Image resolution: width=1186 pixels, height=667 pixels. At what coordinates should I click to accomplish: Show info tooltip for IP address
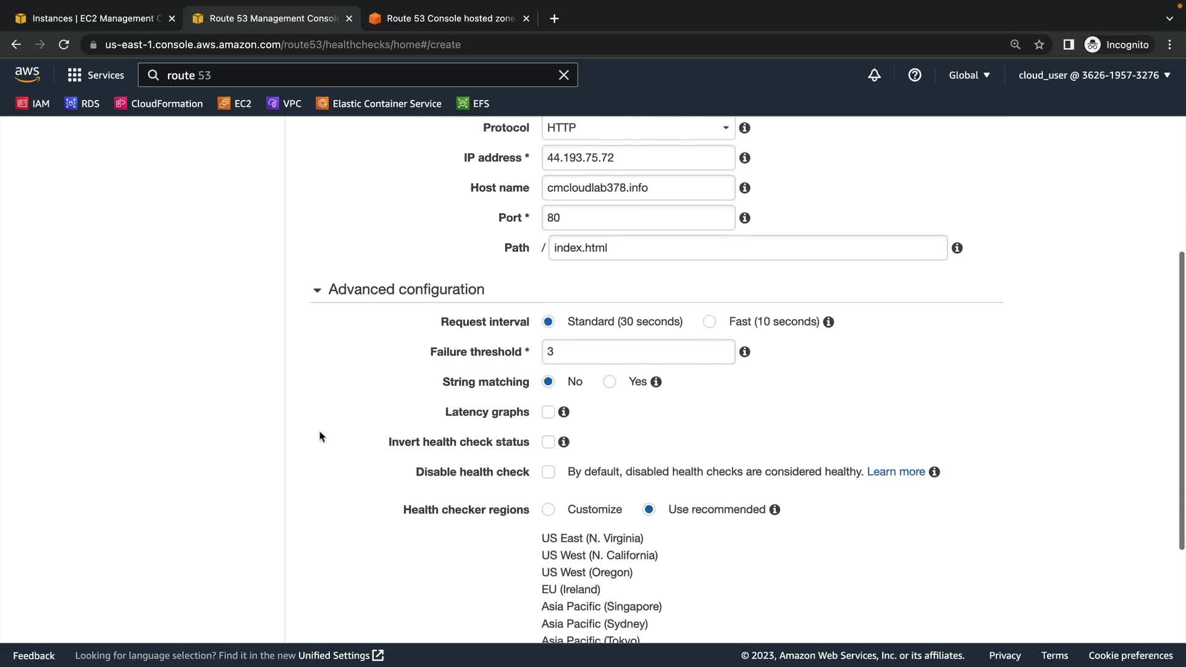coord(745,158)
